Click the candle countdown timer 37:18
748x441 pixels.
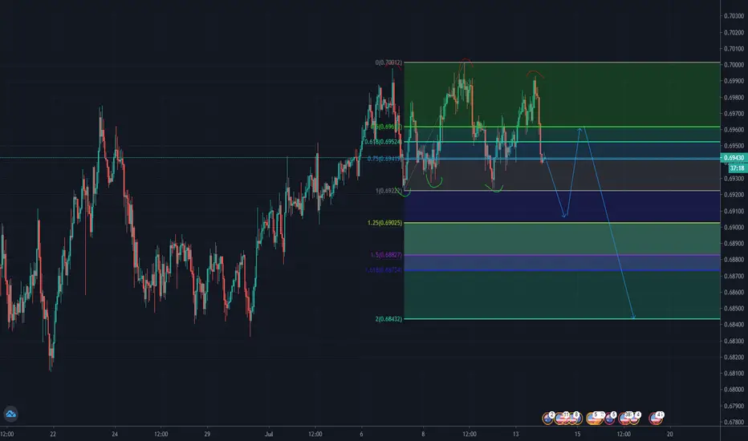tap(738, 168)
